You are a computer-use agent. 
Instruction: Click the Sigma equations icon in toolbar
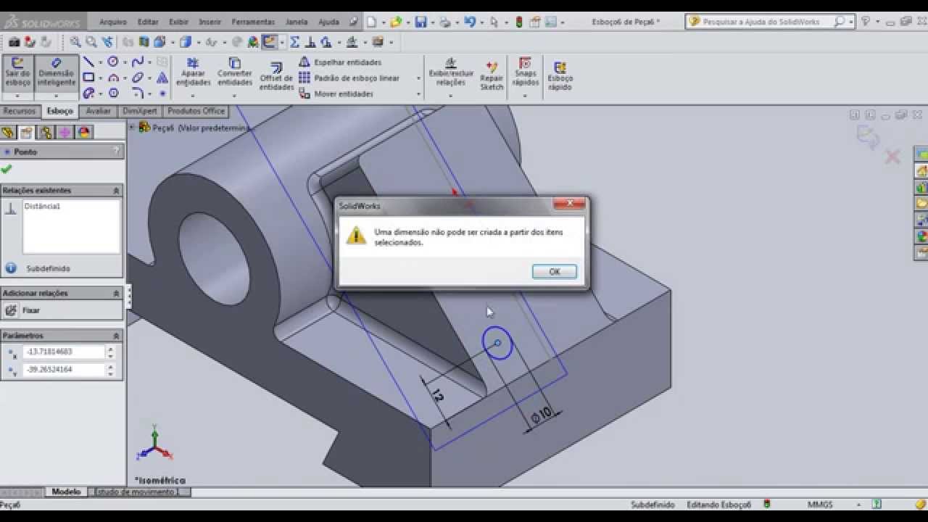(294, 42)
